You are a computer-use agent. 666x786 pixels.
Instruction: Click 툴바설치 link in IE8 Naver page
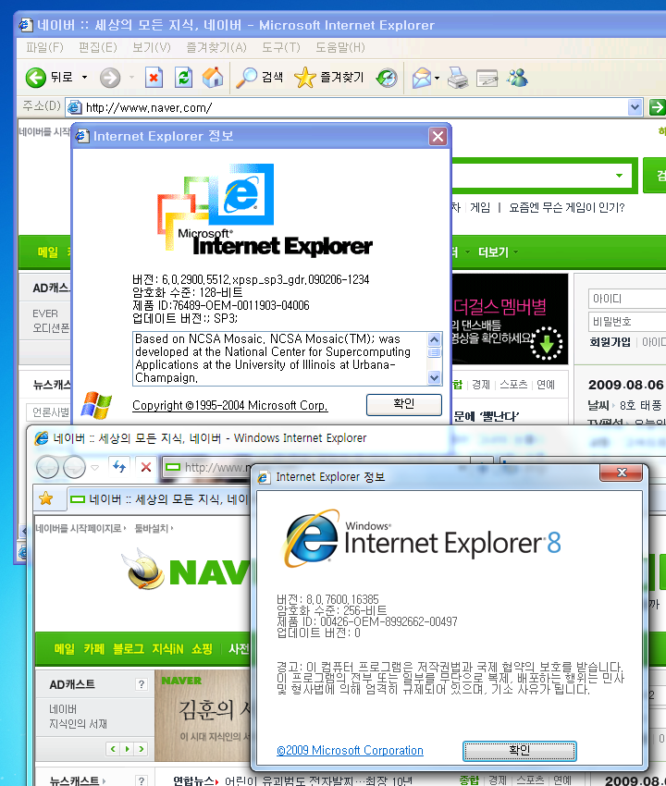click(x=154, y=528)
